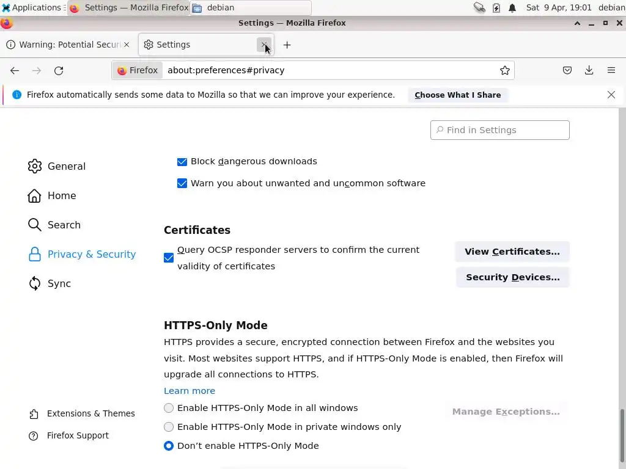Disable Query OCSP responder servers checkbox
This screenshot has height=469, width=626.
[x=169, y=258]
